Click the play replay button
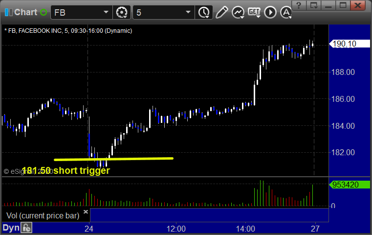 (270, 12)
